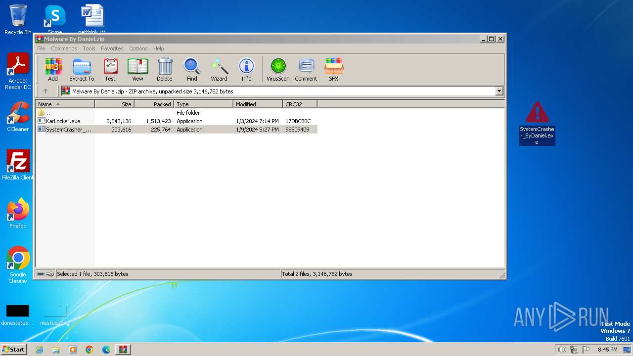Select the CCleaner desktop shortcut
Image resolution: width=633 pixels, height=356 pixels.
[18, 117]
